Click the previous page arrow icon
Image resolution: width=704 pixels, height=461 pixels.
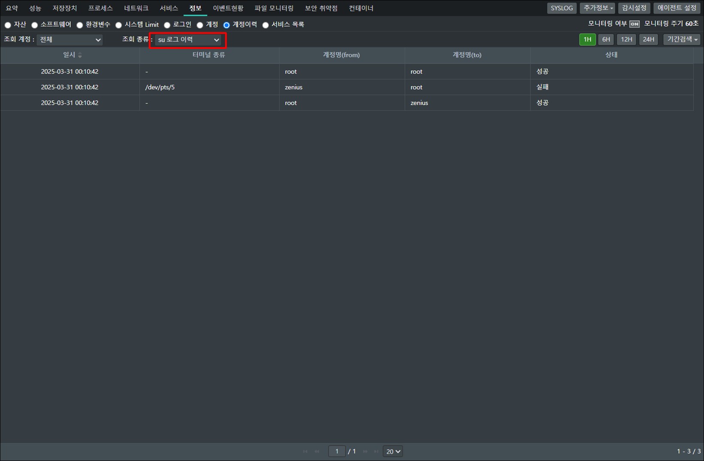[x=317, y=451]
